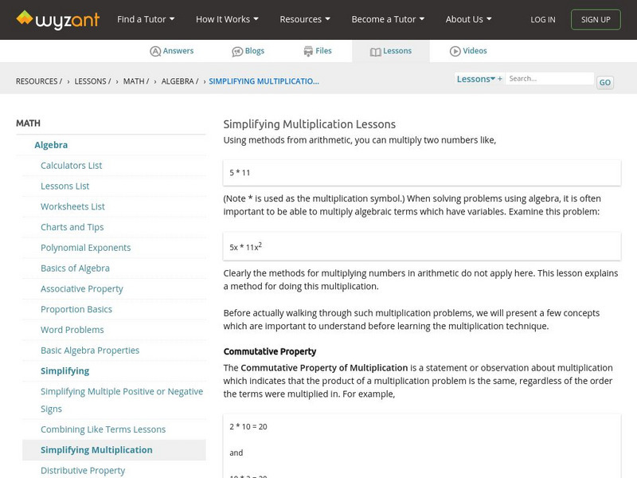Expand the Find a Tutor menu
The height and width of the screenshot is (478, 637).
(x=146, y=19)
